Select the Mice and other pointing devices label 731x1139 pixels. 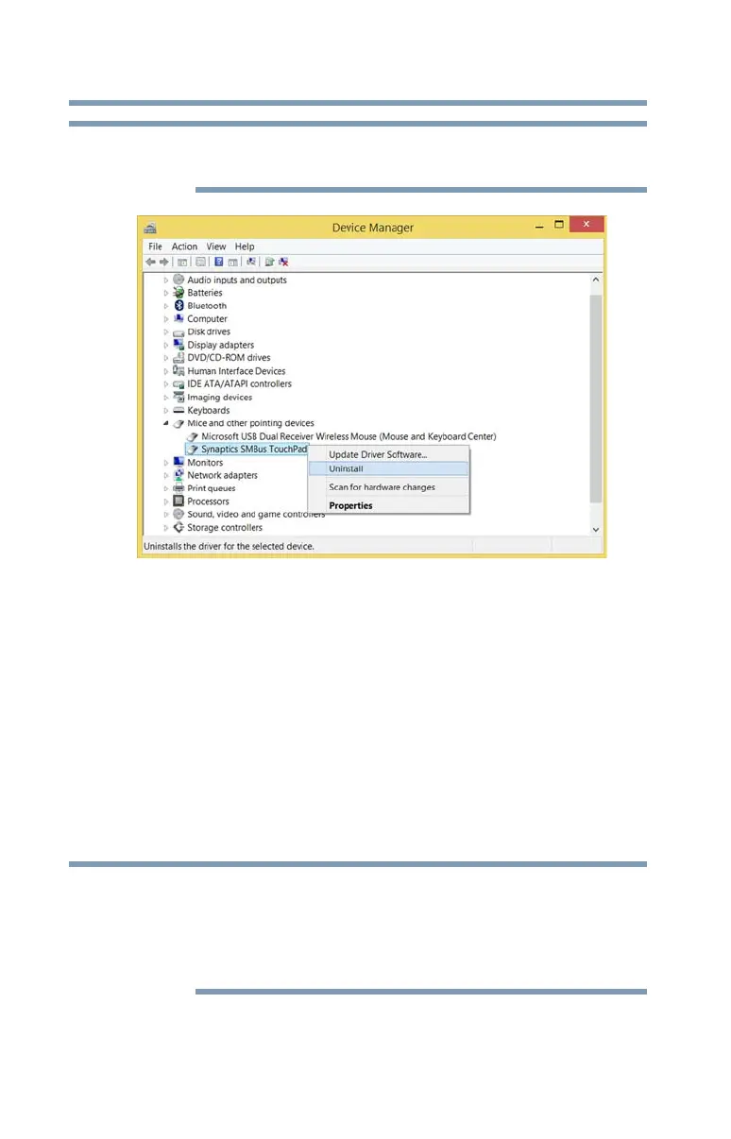pos(250,423)
